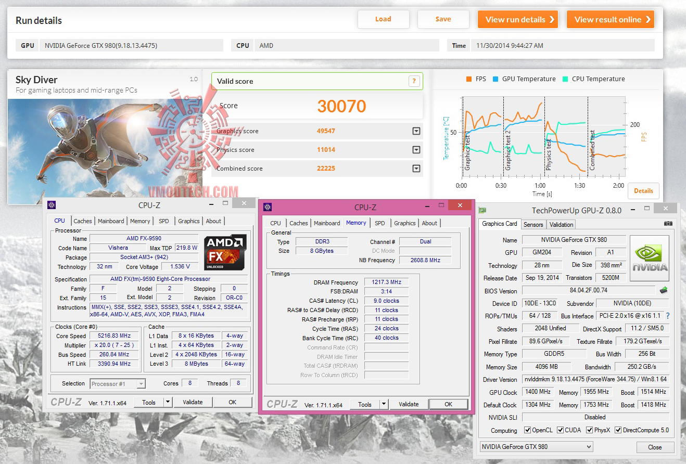Click the Core Speed value 5216.83 MHz

coord(115,336)
